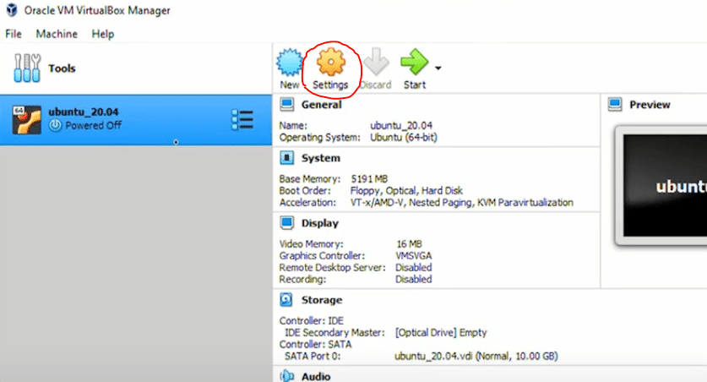Open the Storage settings header link
Viewport: 707px width, 382px height.
tap(322, 300)
